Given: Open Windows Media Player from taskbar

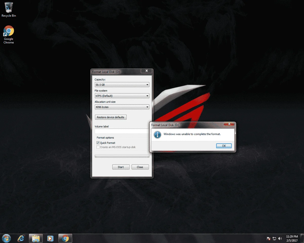Looking at the screenshot, I should [50, 238].
